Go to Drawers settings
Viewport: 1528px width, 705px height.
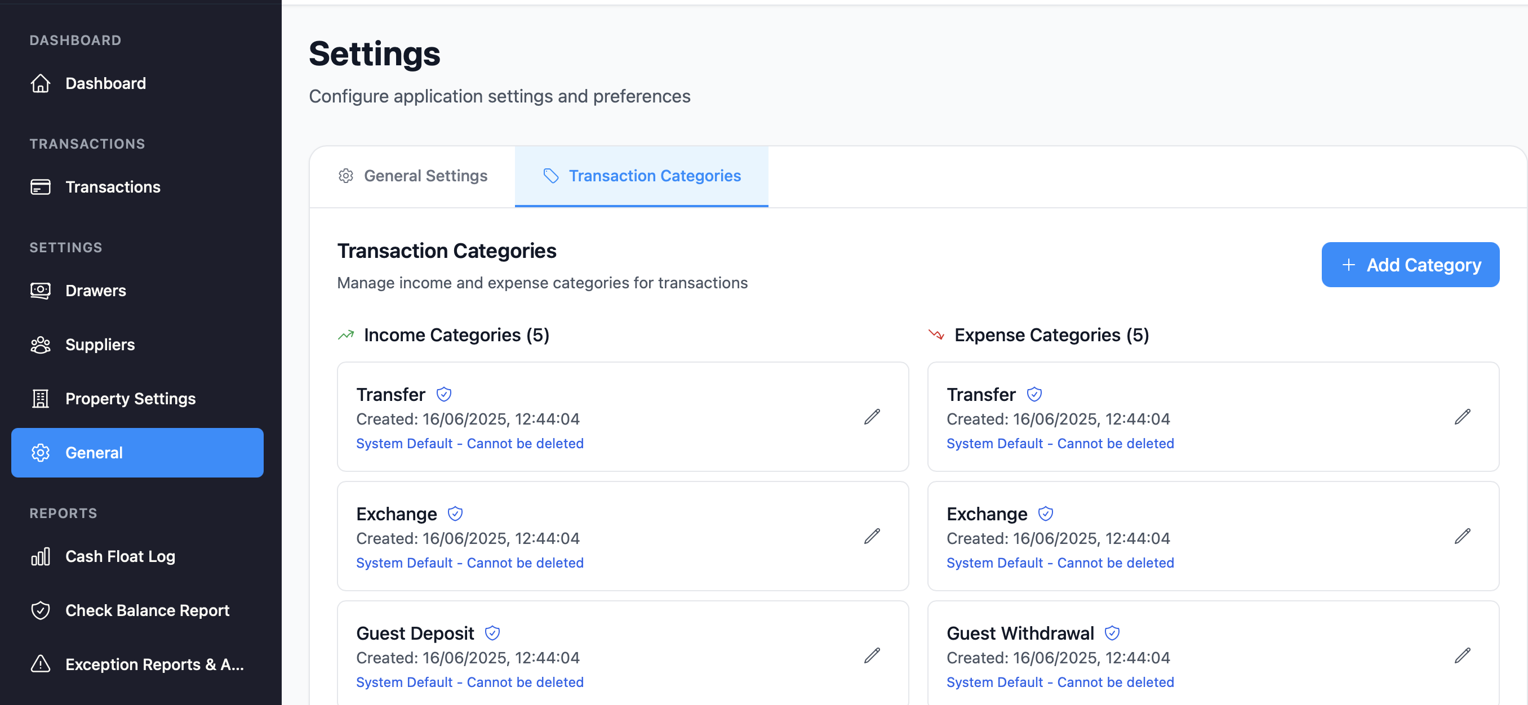[95, 291]
